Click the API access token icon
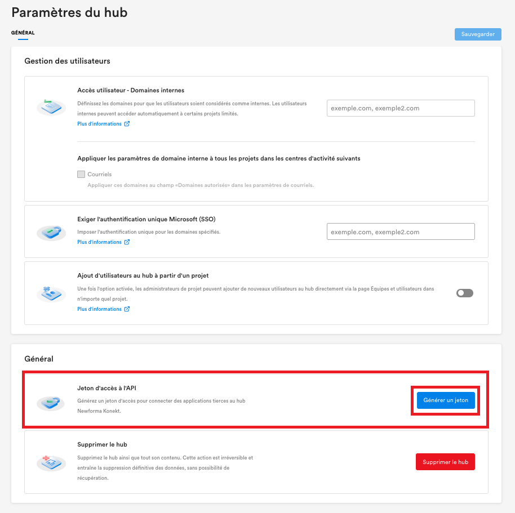The height and width of the screenshot is (513, 515). (51, 402)
